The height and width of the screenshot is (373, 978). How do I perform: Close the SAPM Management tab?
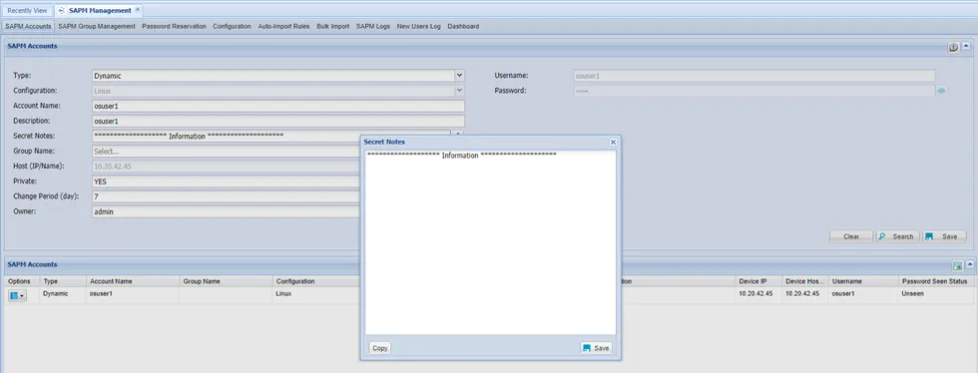pyautogui.click(x=138, y=10)
